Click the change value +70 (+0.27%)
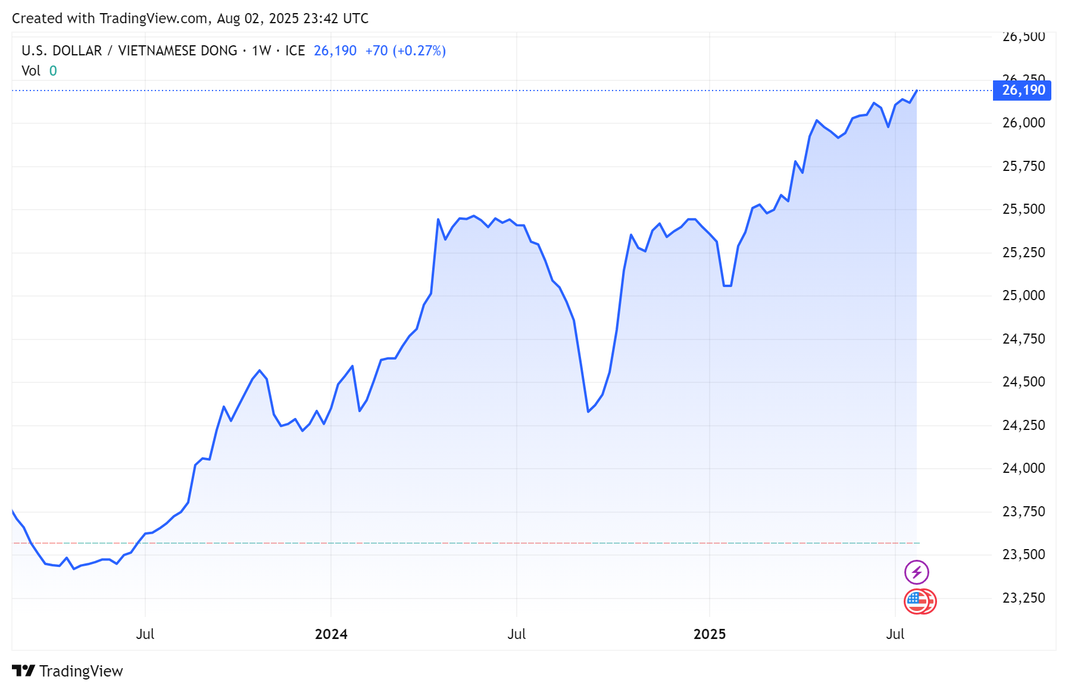Screen dimensions: 1068x692 (x=404, y=51)
